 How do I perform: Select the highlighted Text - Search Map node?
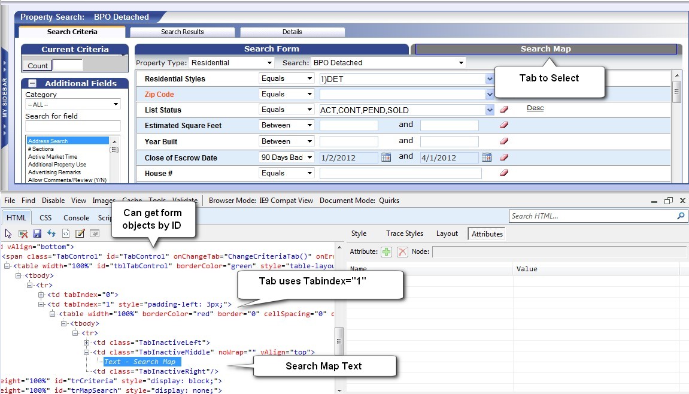141,362
